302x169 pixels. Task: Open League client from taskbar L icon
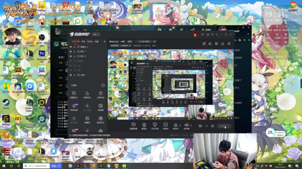(x=86, y=166)
